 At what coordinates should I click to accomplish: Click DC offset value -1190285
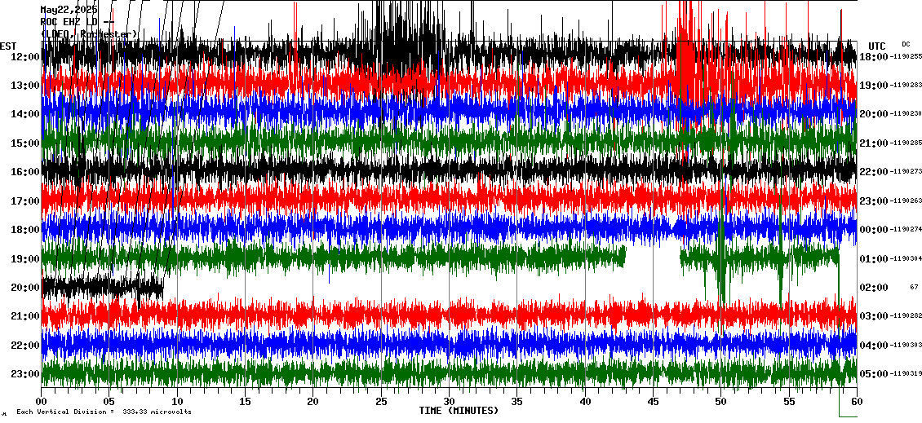(905, 143)
